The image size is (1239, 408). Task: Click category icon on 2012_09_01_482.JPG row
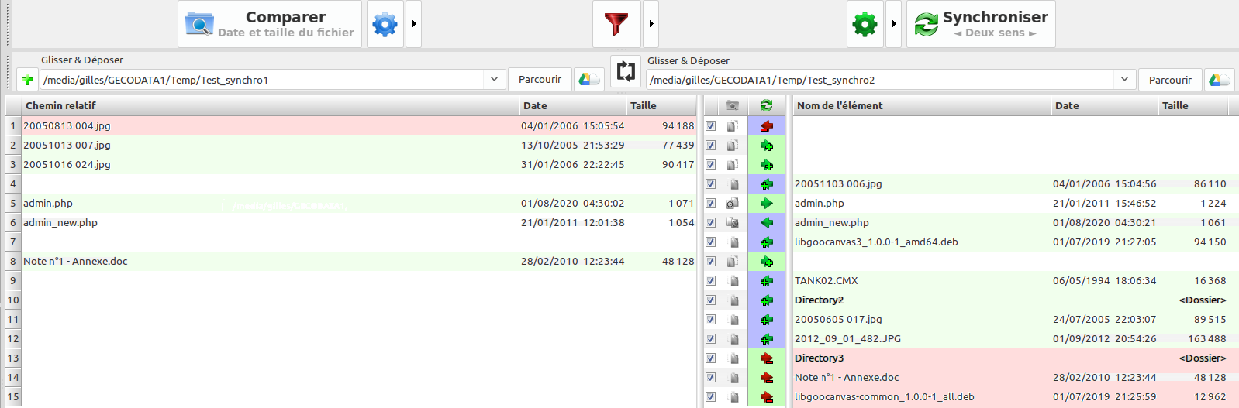733,338
